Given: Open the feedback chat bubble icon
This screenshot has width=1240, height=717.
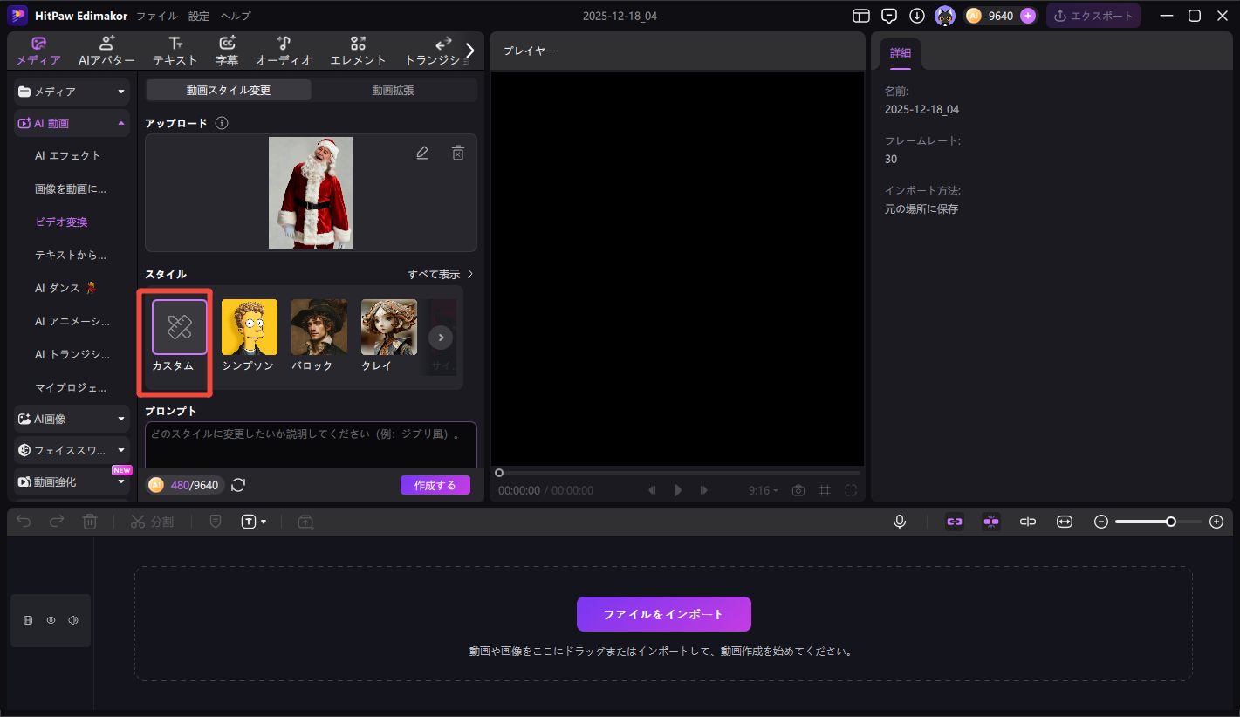Looking at the screenshot, I should pos(889,16).
